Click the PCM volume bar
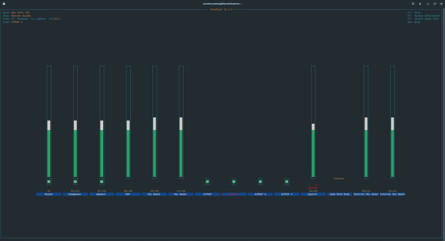445x241 pixels. tap(128, 122)
